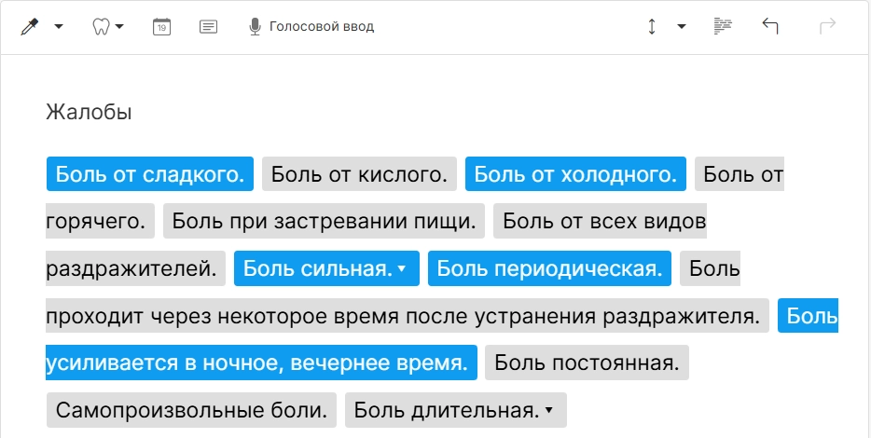871x438 pixels.
Task: Open the eyedropper dropdown arrow
Action: pos(59,27)
